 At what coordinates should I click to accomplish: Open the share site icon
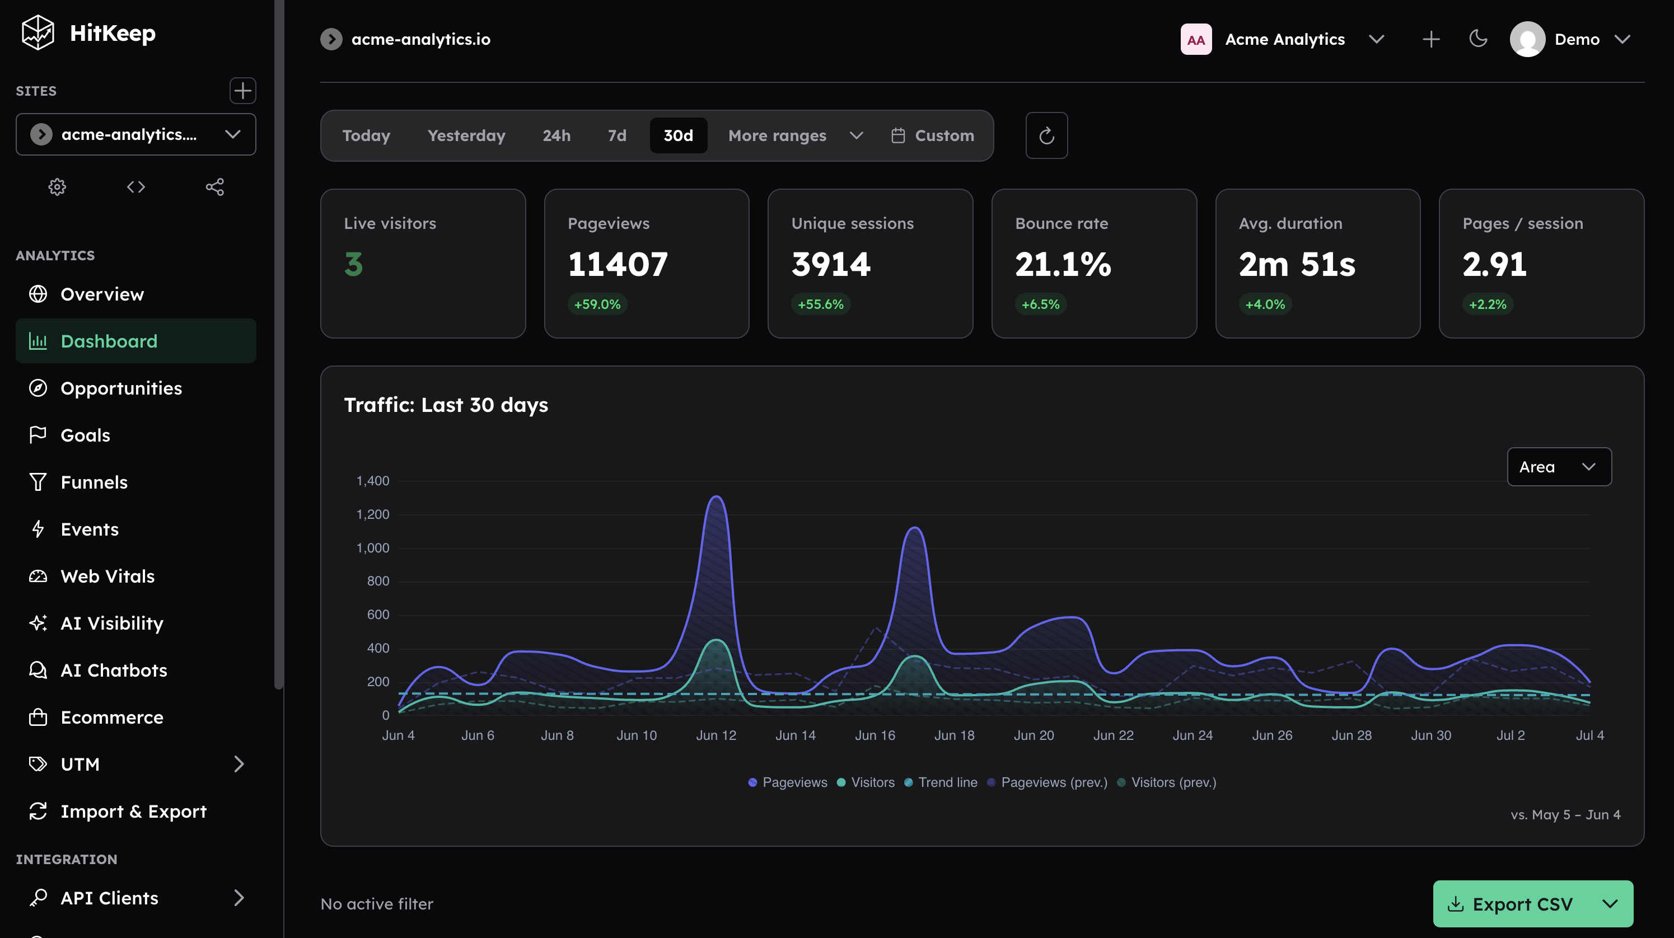[x=214, y=187]
